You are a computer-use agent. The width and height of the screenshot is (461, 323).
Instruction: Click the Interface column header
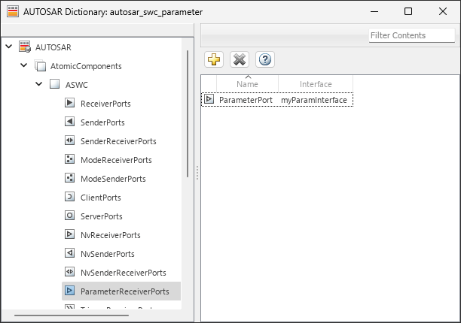[315, 83]
